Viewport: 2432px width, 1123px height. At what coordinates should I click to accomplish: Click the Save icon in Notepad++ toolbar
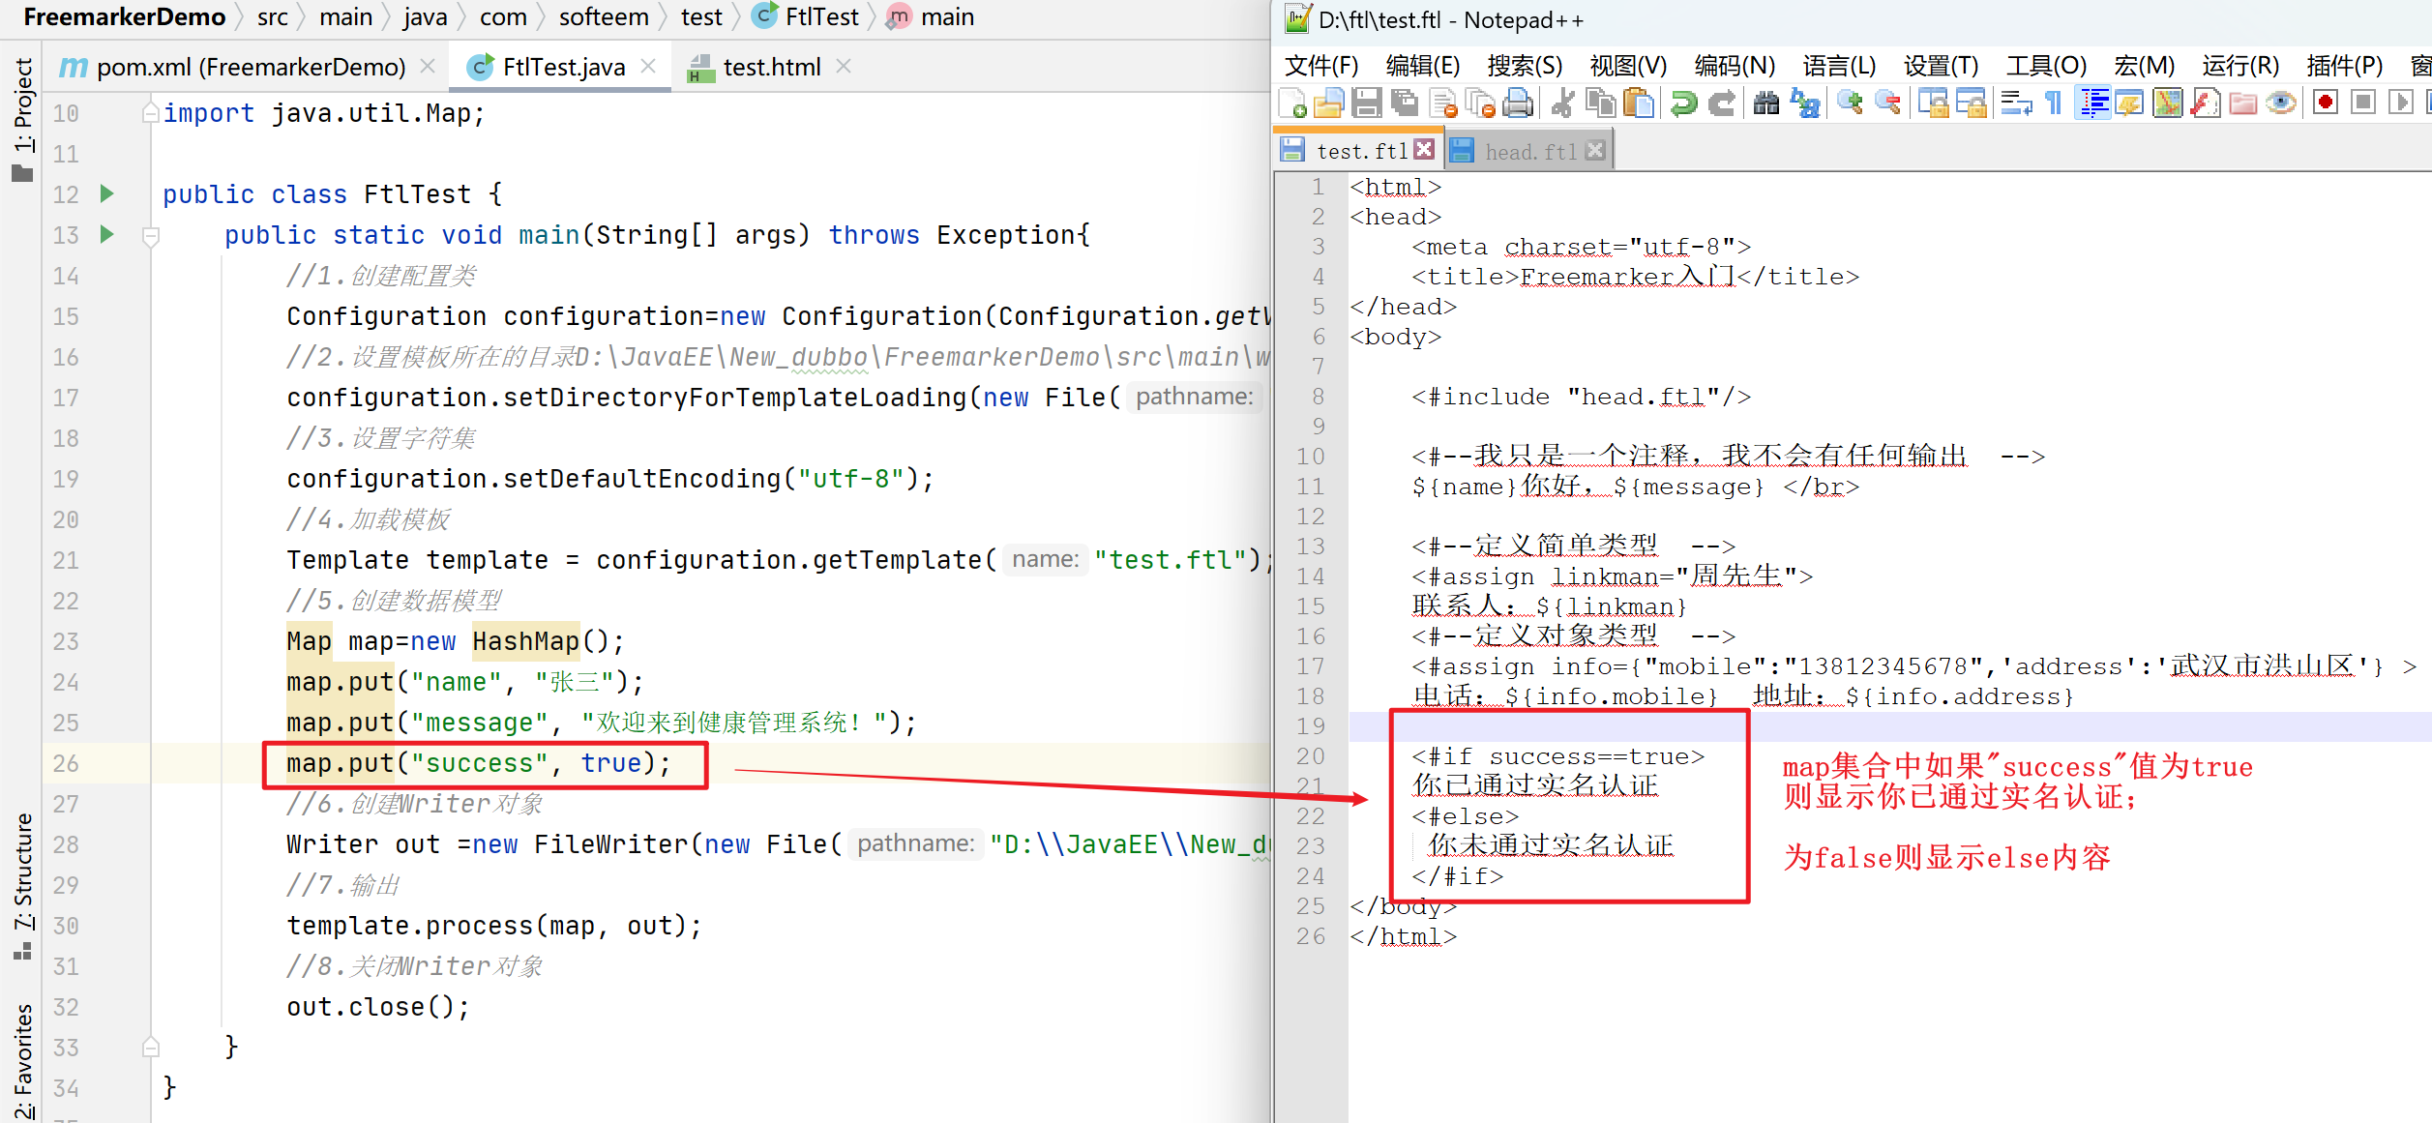1366,103
